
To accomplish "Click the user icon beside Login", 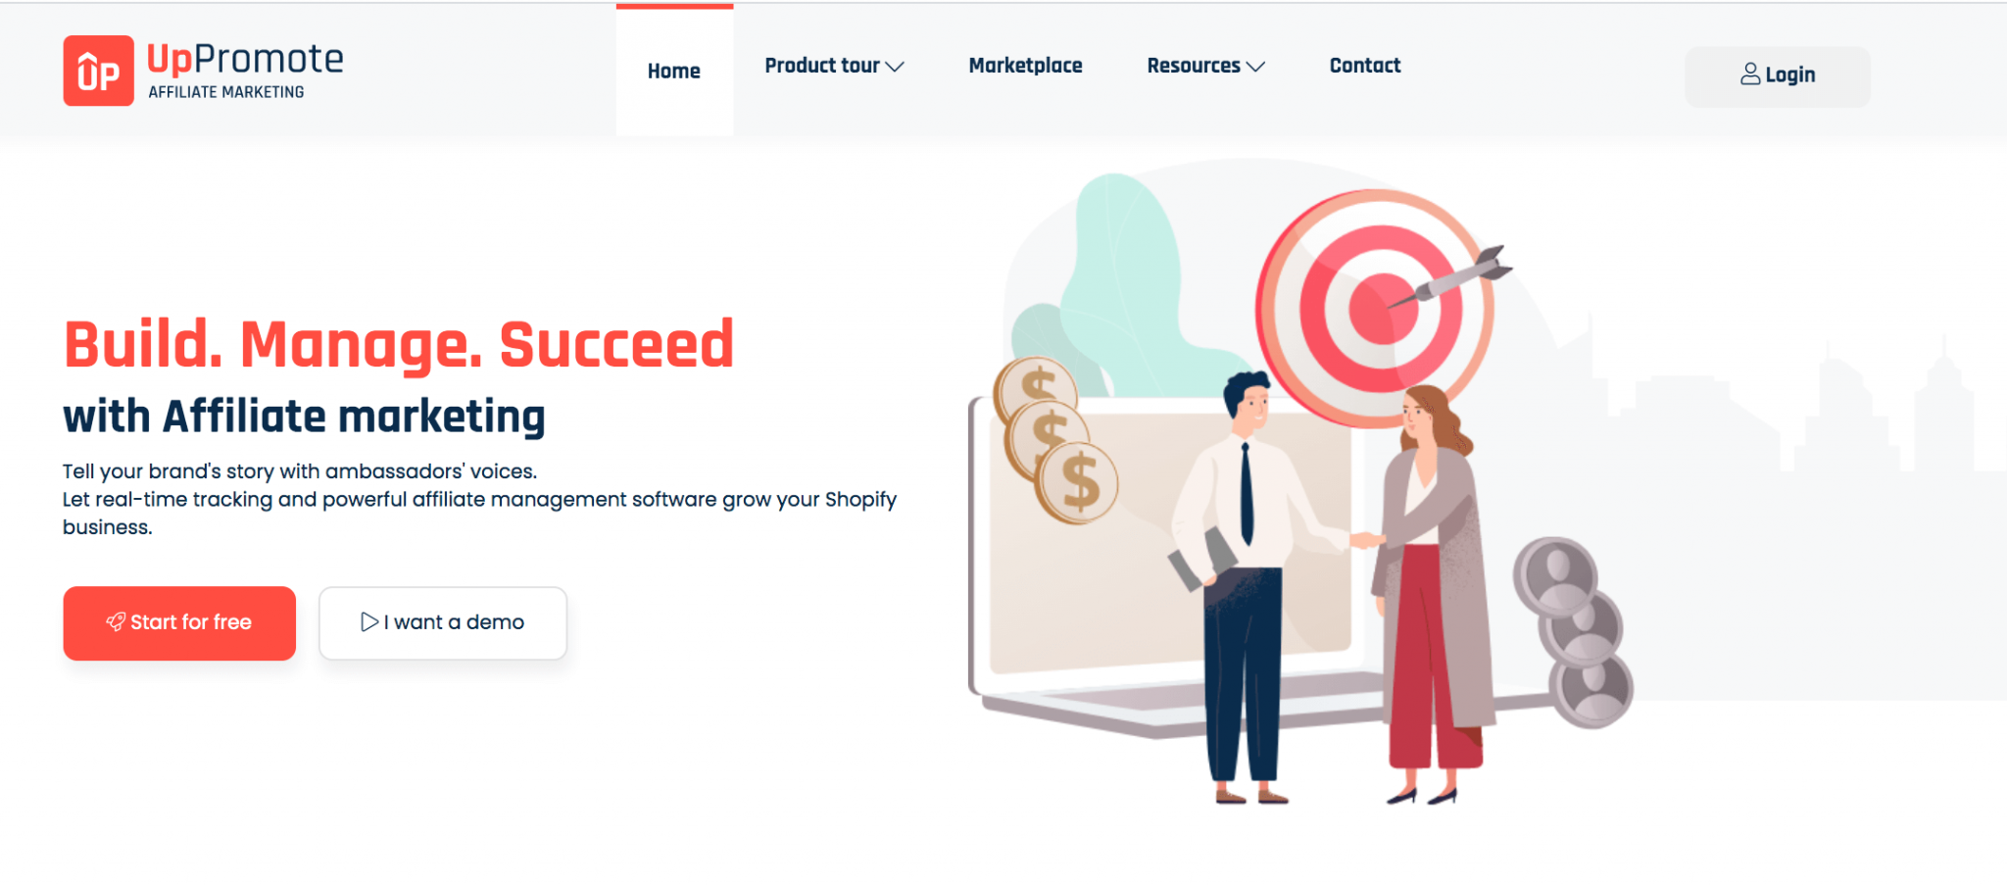I will pos(1750,74).
